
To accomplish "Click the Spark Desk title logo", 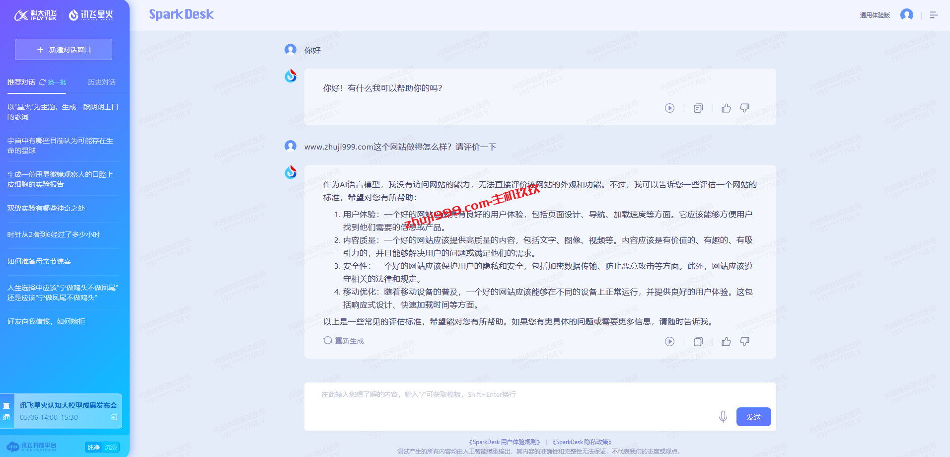I will pyautogui.click(x=181, y=14).
